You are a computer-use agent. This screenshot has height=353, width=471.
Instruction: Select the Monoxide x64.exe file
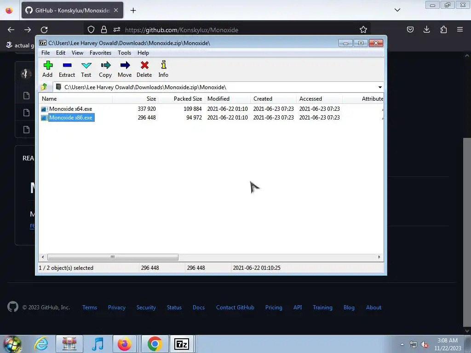70,109
